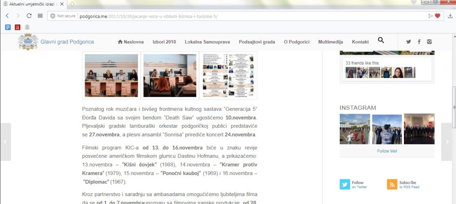456x204 pixels.
Task: Click film title 'Diplomac'
Action: point(96,182)
